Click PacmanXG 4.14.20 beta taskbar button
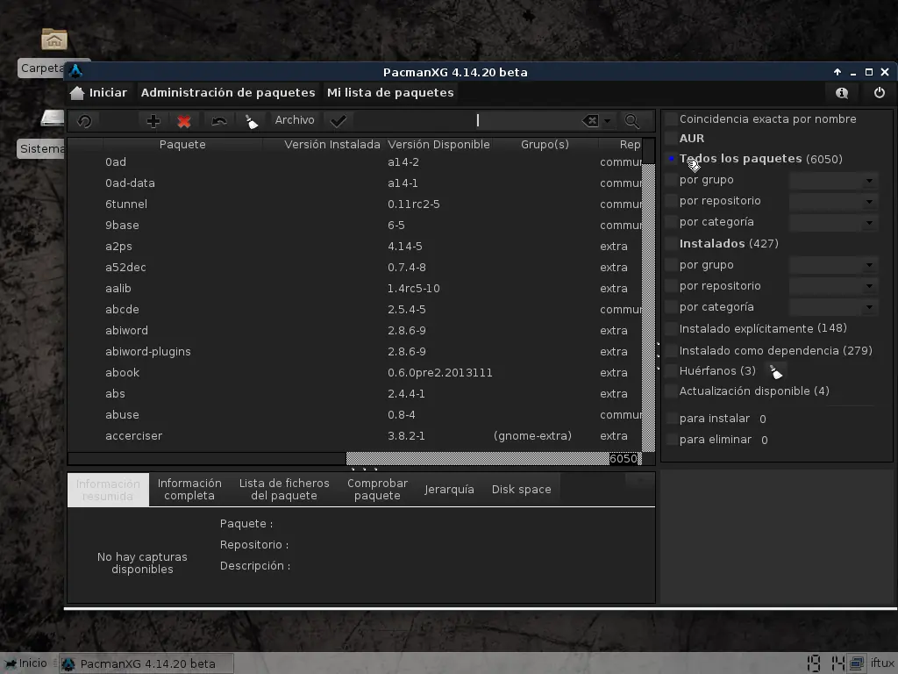This screenshot has width=898, height=674. tap(147, 663)
